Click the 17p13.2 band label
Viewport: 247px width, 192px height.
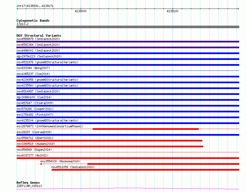pos(22,24)
